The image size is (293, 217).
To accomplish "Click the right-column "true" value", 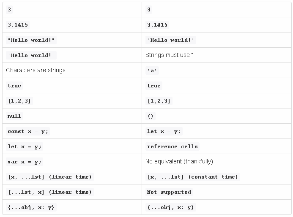I will tap(154, 86).
